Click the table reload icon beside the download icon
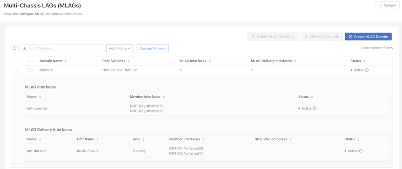 [x=14, y=48]
